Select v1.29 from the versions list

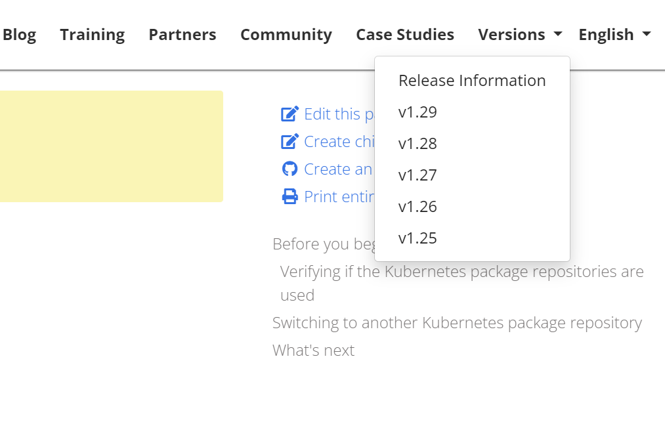click(x=418, y=112)
